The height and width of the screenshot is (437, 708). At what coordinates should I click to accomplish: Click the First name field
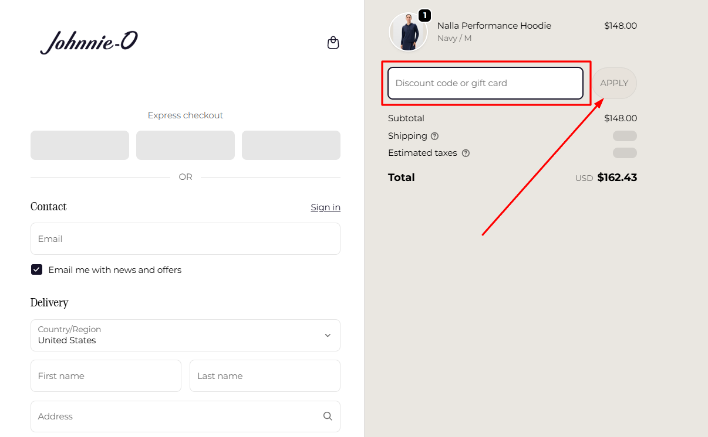coord(106,375)
